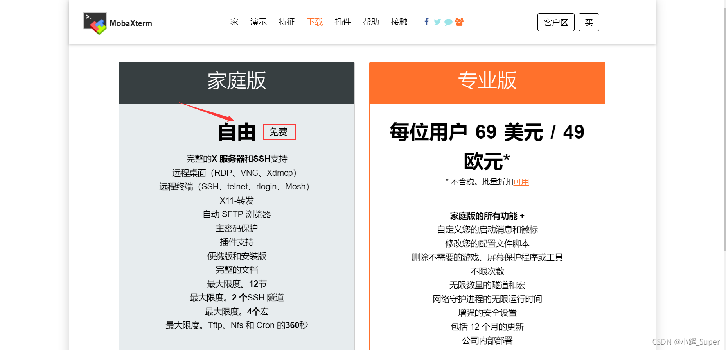726x350 pixels.
Task: Open the 演示 menu item
Action: (x=259, y=22)
